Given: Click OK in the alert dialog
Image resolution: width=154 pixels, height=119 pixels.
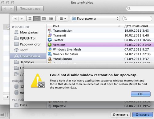Looking at the screenshot, I should pyautogui.click(x=141, y=94).
